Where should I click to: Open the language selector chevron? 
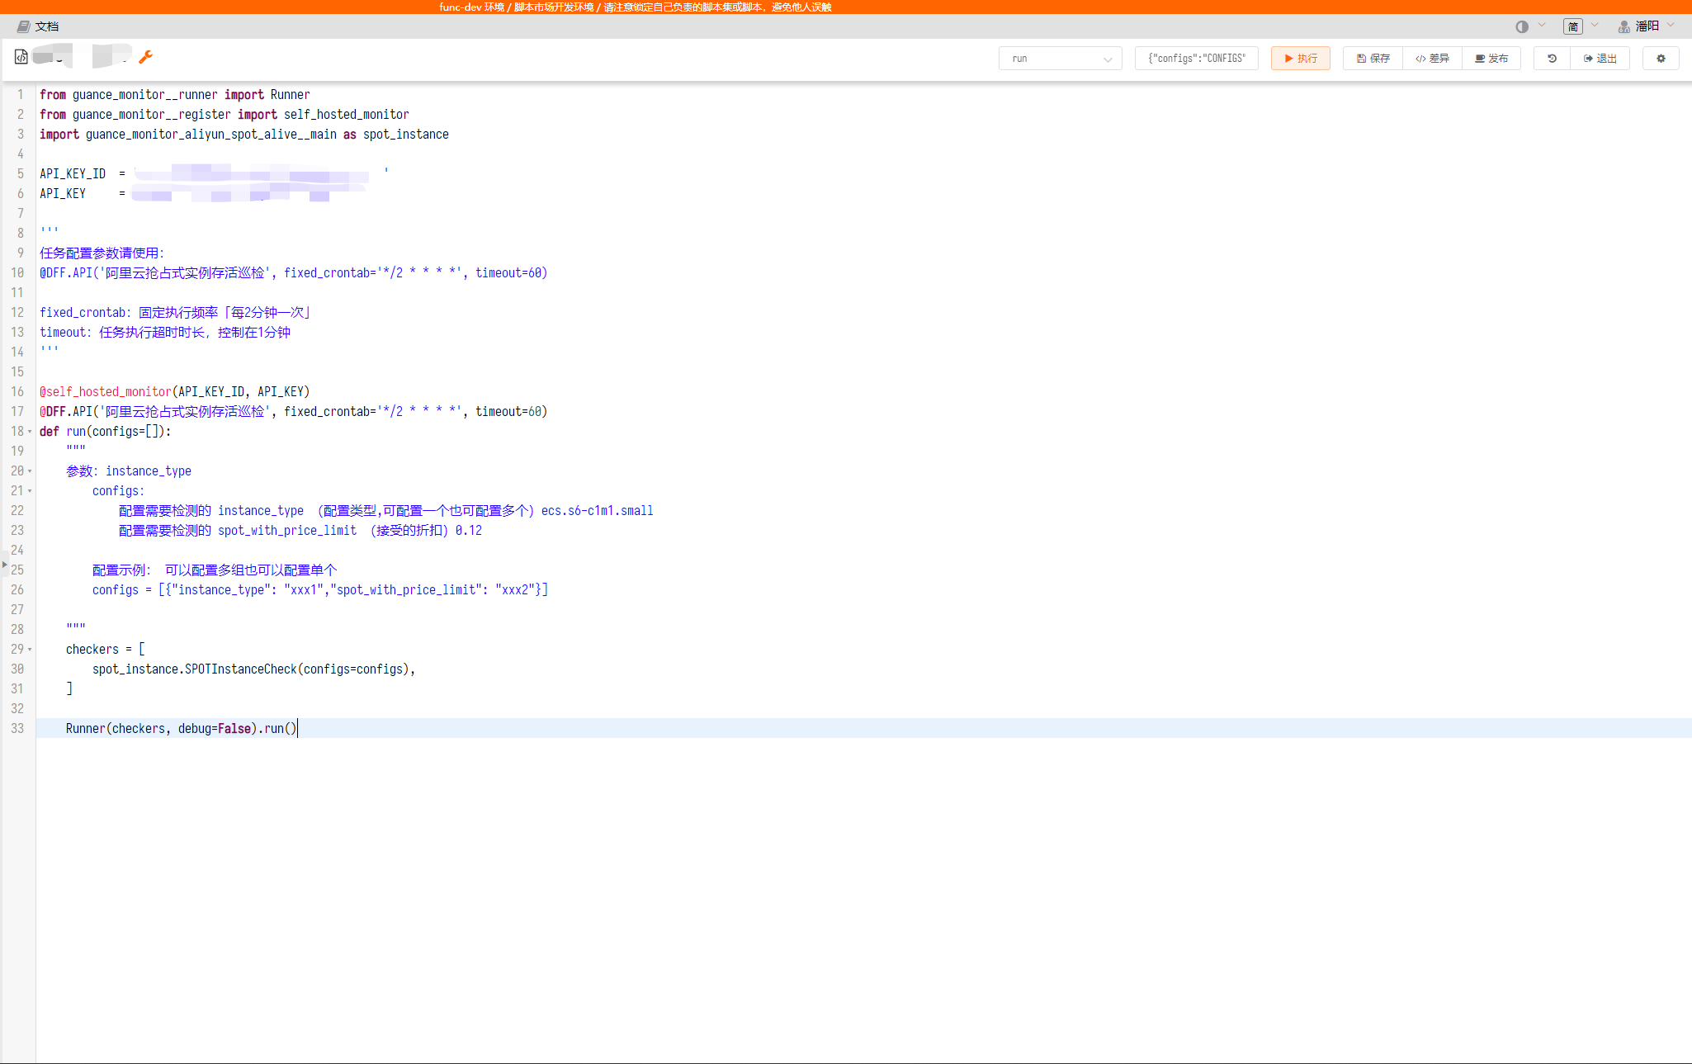(1593, 26)
